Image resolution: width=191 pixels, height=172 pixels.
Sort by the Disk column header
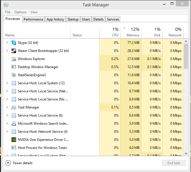(x=152, y=32)
